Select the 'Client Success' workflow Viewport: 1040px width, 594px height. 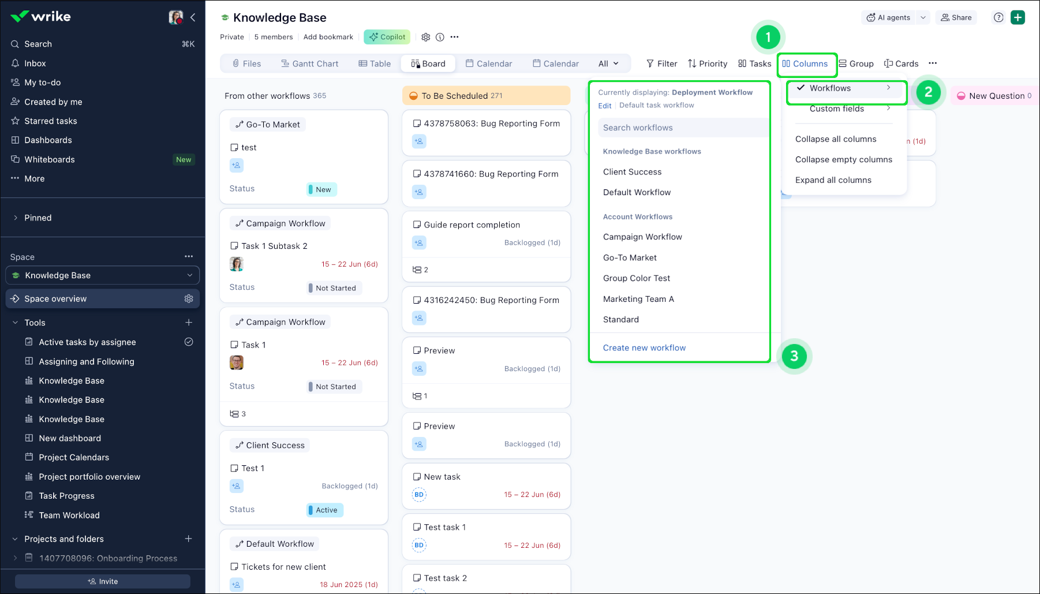click(x=633, y=172)
